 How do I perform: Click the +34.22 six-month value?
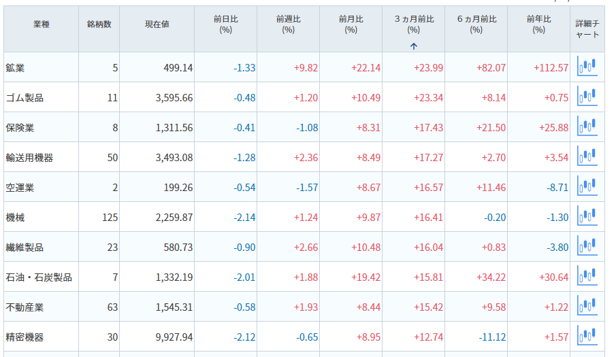click(491, 277)
